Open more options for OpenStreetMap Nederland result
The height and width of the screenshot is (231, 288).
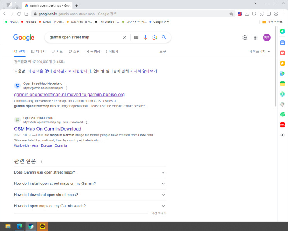point(67,88)
